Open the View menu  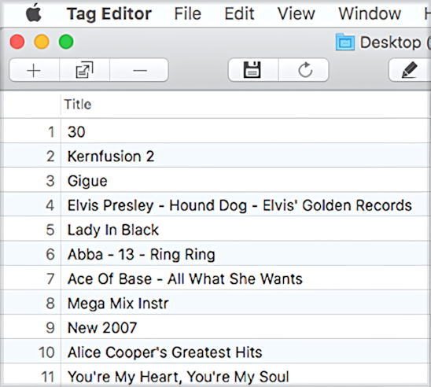pos(296,13)
